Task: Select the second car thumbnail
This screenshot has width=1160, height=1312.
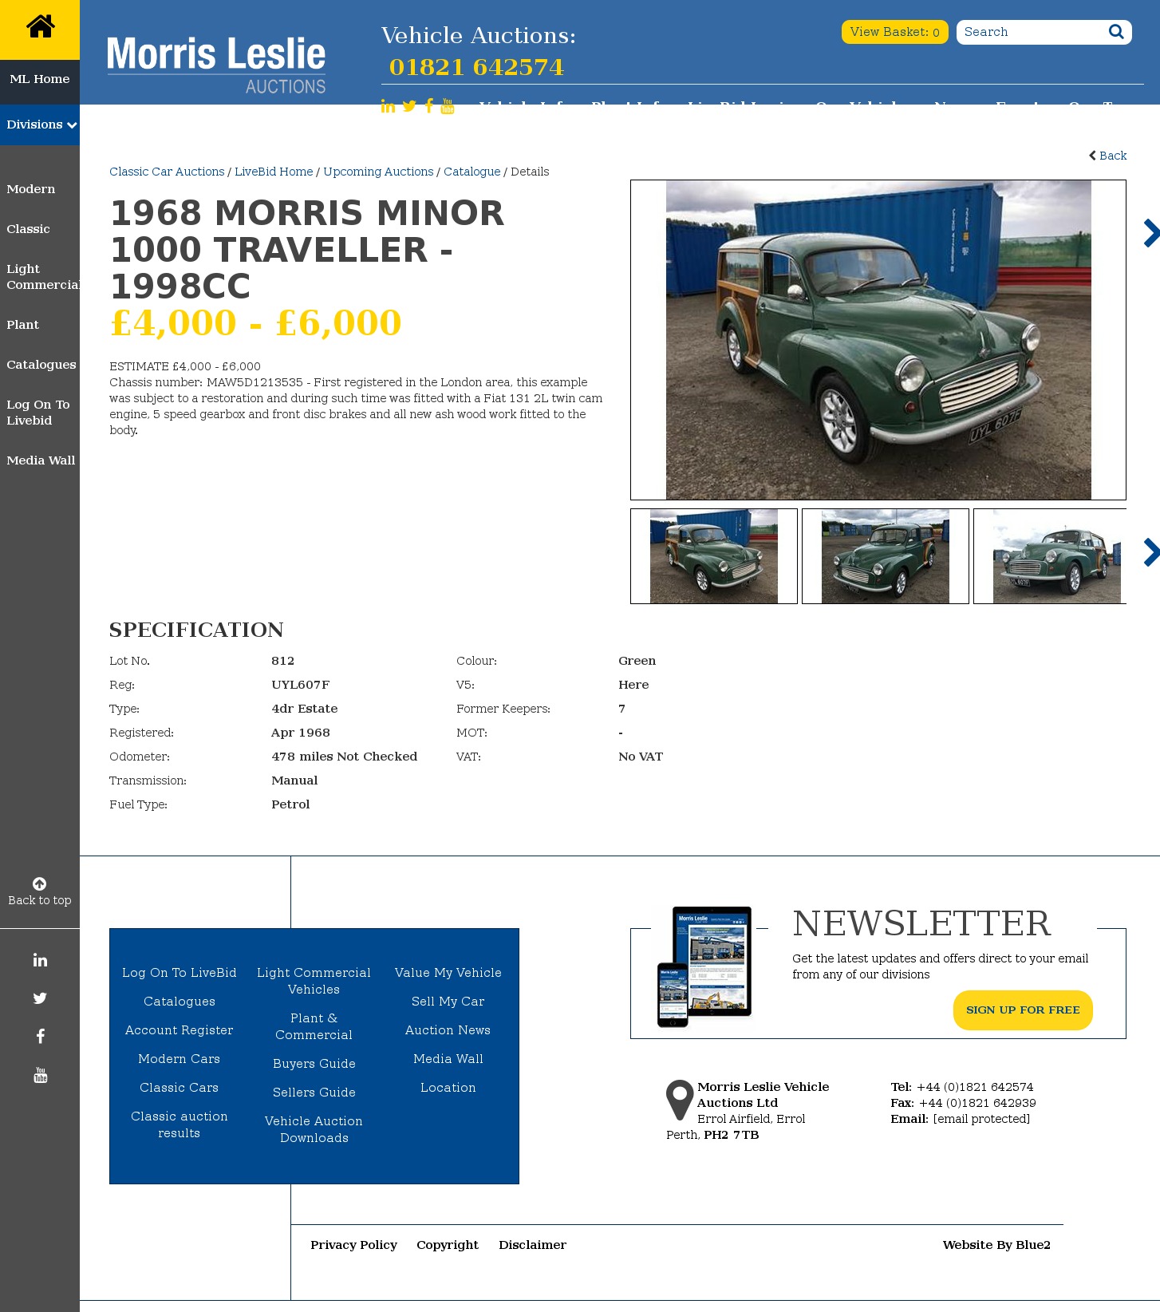Action: click(886, 556)
